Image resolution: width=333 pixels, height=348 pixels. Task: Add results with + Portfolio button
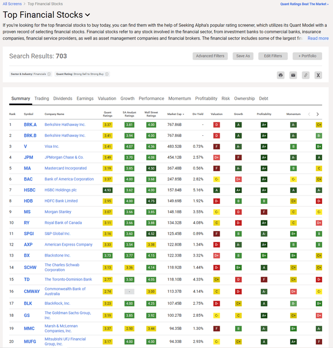[308, 56]
